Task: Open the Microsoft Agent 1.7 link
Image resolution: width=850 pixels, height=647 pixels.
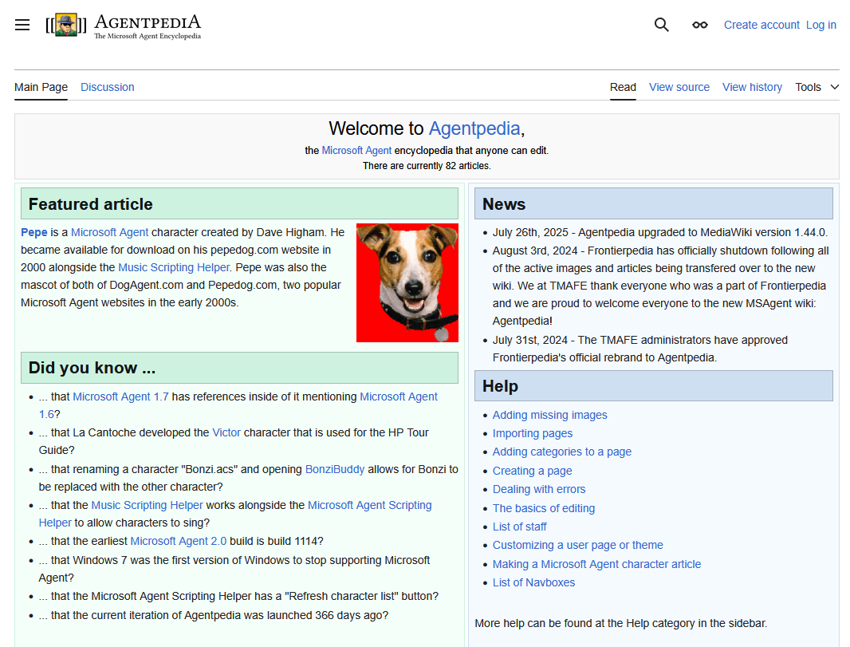Action: 121,396
